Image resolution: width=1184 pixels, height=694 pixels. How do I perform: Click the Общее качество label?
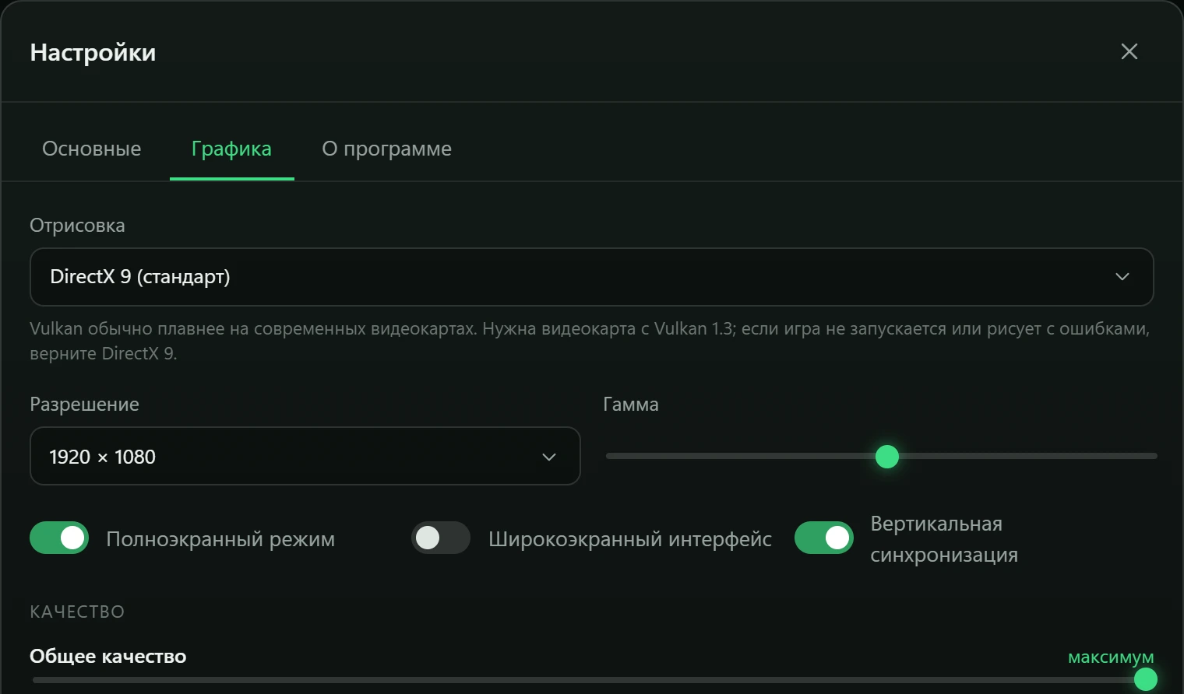(108, 657)
